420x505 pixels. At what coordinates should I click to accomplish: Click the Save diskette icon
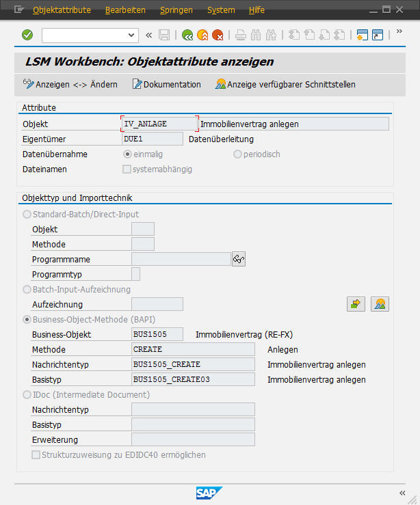point(164,35)
